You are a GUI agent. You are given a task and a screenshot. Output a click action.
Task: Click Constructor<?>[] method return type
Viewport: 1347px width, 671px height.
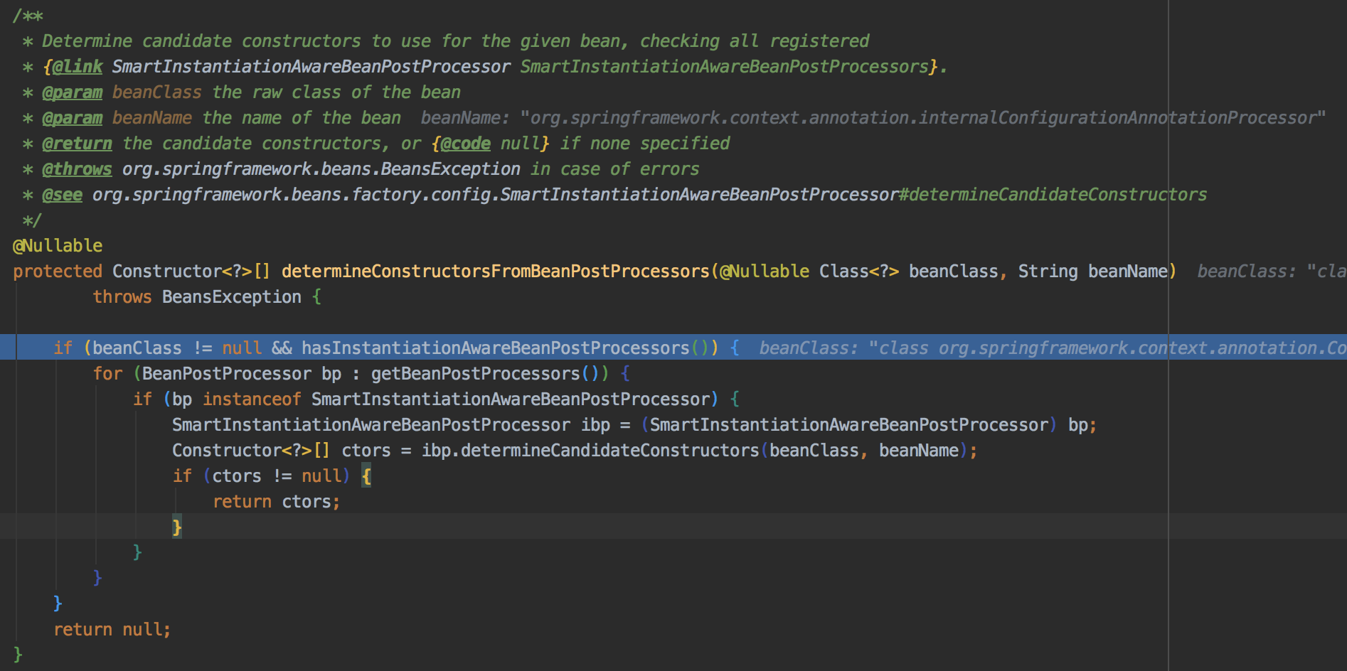point(191,272)
